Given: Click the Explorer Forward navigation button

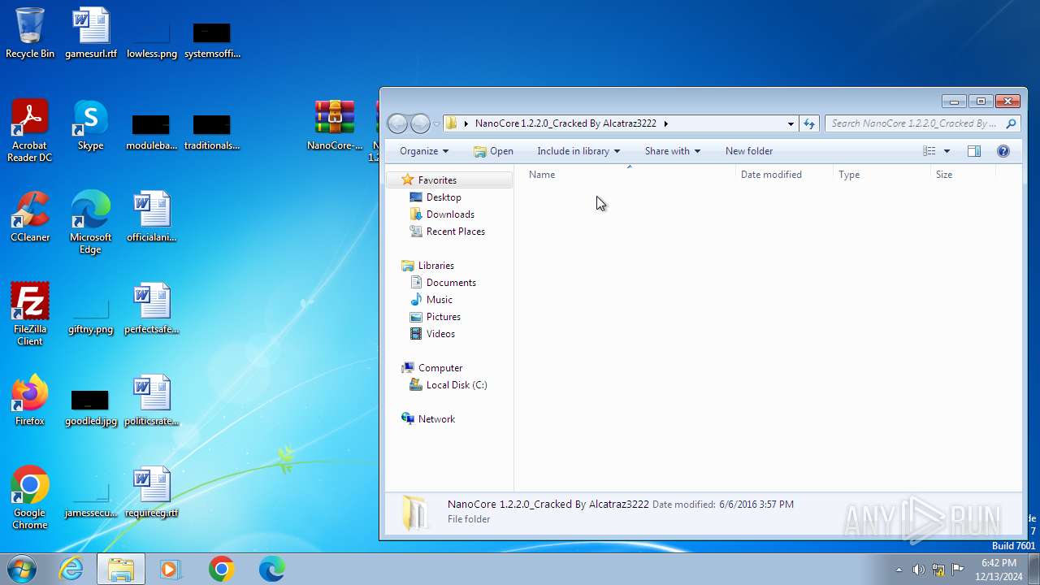Looking at the screenshot, I should pos(420,123).
